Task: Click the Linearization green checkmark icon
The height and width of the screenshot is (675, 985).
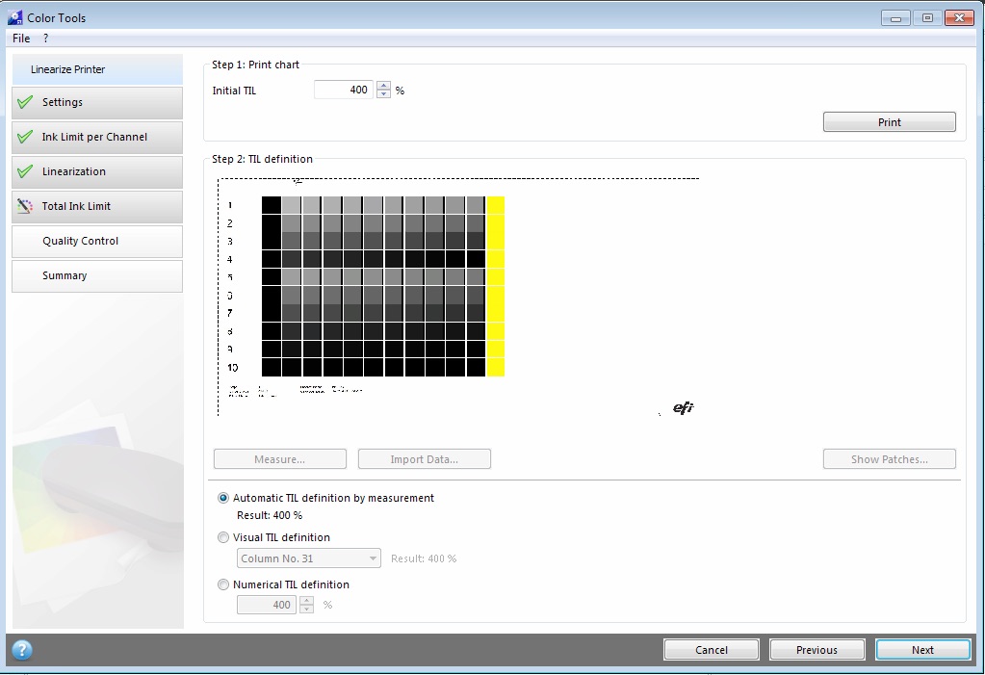Action: coord(25,171)
